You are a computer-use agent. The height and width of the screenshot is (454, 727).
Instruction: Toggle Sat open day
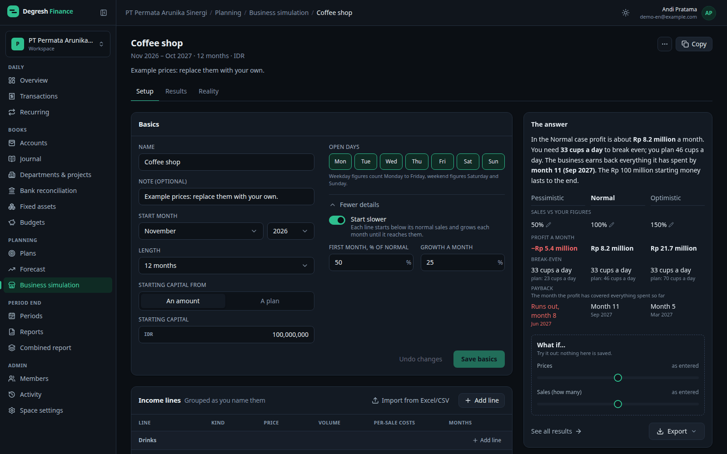(x=468, y=162)
